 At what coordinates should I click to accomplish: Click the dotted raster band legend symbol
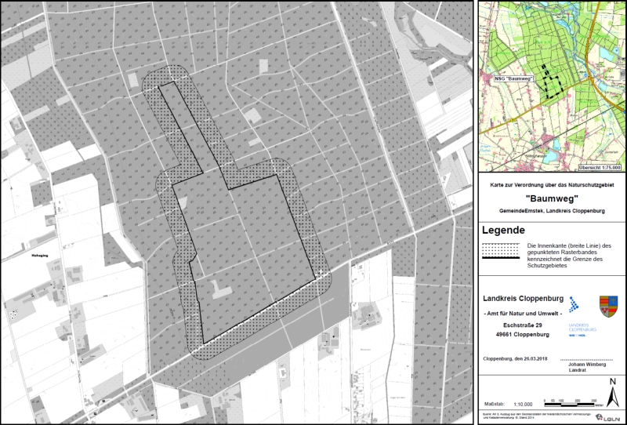click(x=501, y=249)
